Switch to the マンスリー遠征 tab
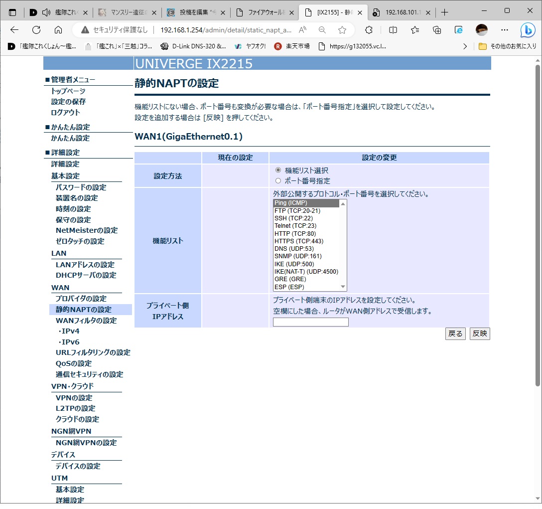Viewport: 542px width, 509px height. point(127,13)
